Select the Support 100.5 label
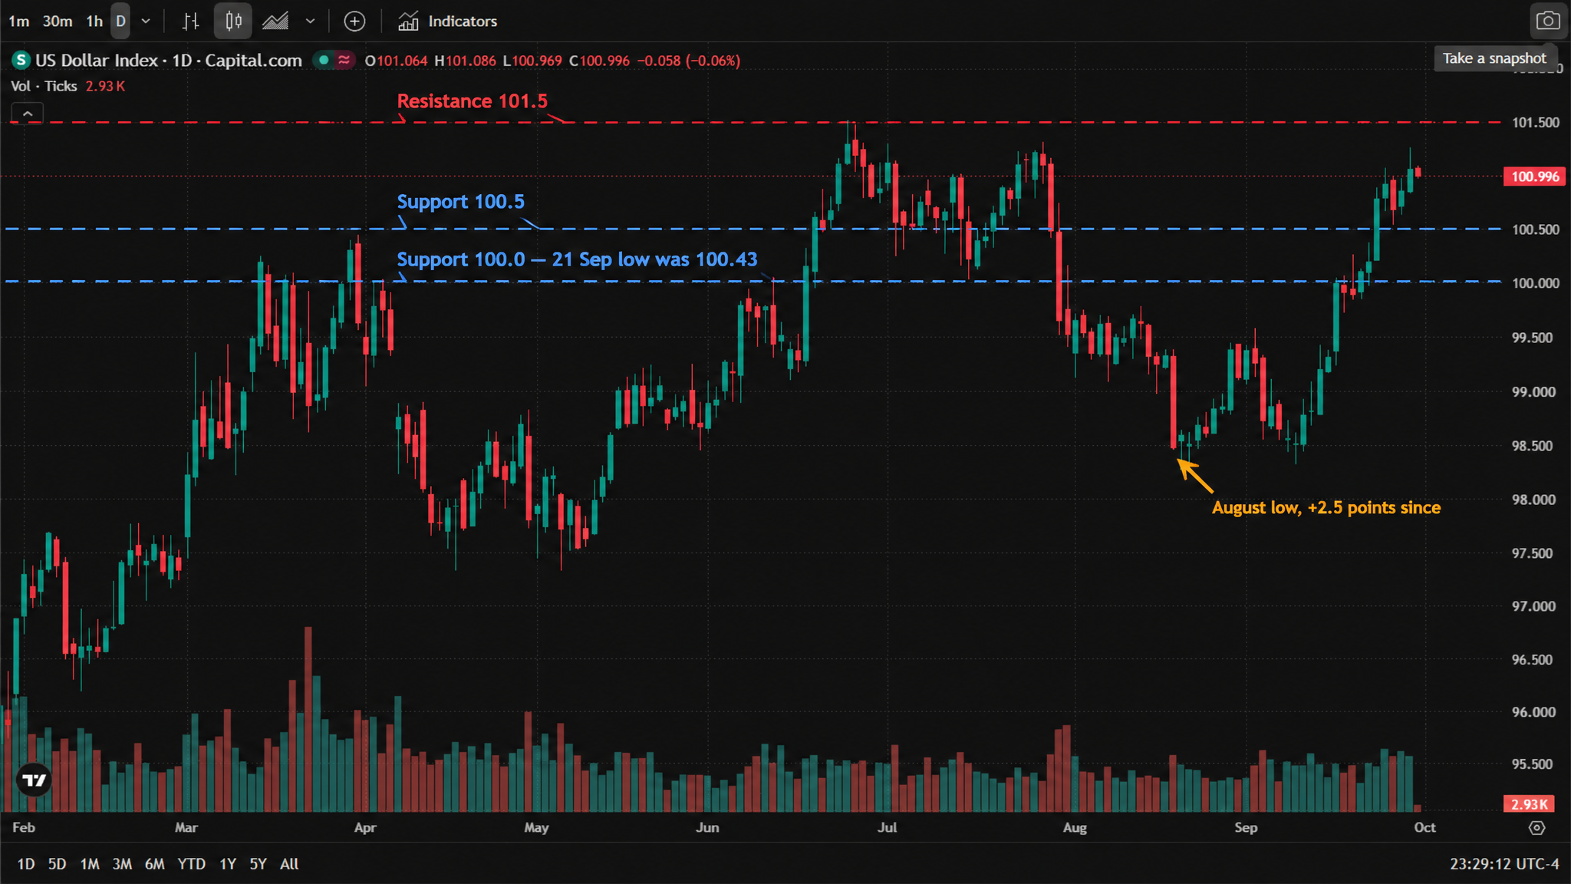The height and width of the screenshot is (884, 1571). [x=461, y=202]
